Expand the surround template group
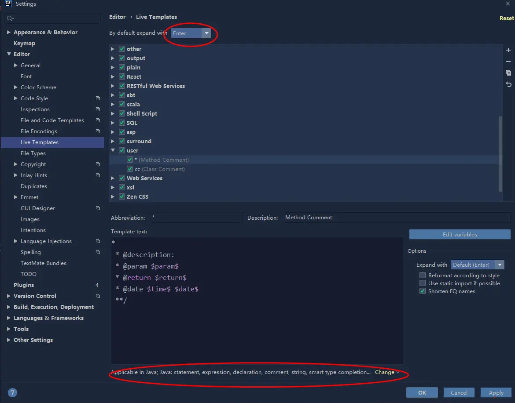 click(x=113, y=142)
